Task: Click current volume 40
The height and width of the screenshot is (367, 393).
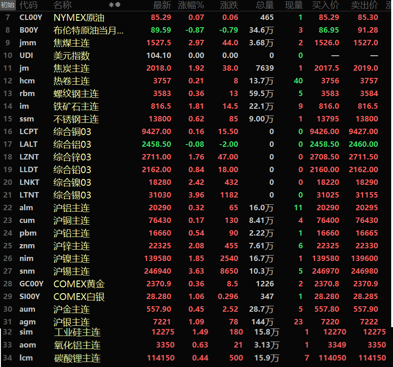Action: coord(298,81)
